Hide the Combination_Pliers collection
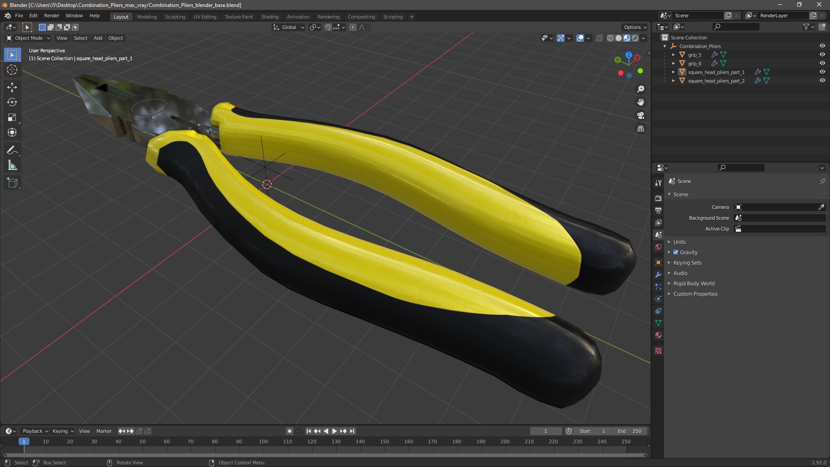The width and height of the screenshot is (830, 467). tap(822, 46)
